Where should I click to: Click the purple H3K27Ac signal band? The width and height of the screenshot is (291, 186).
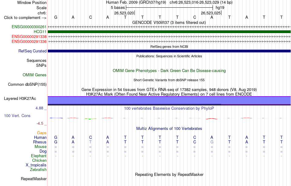pos(169,101)
